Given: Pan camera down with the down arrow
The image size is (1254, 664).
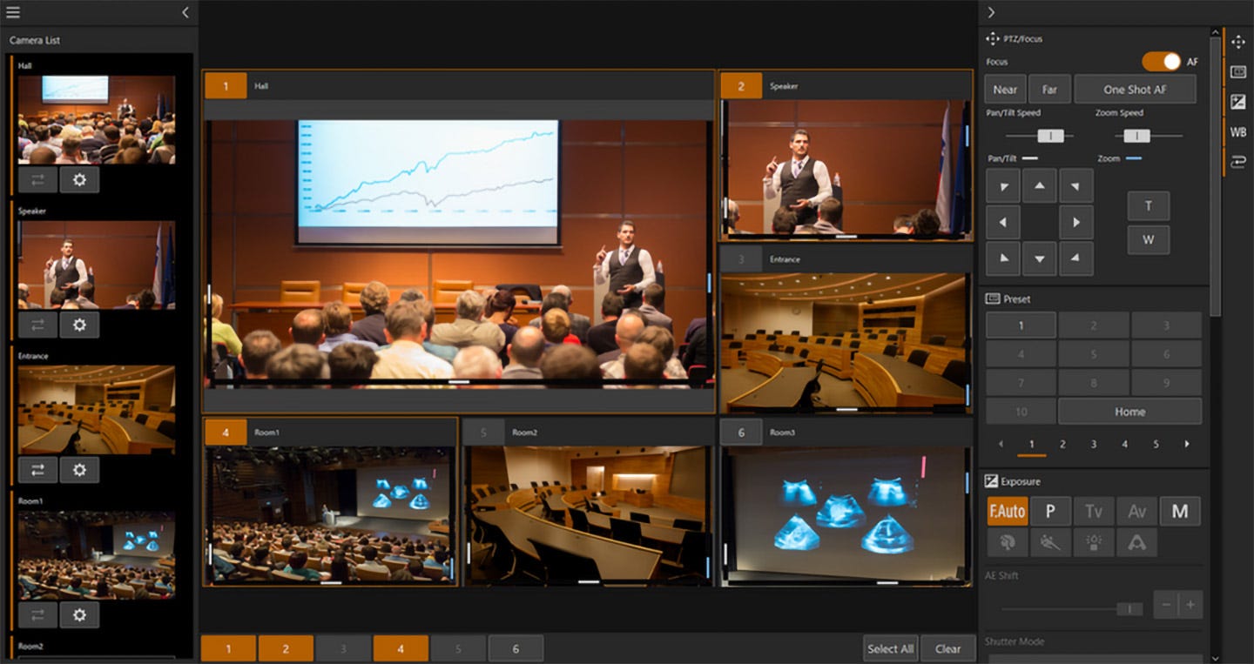Looking at the screenshot, I should [1039, 258].
